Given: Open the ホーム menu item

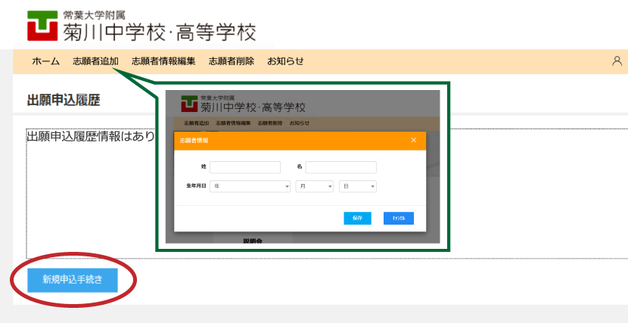Looking at the screenshot, I should (45, 61).
